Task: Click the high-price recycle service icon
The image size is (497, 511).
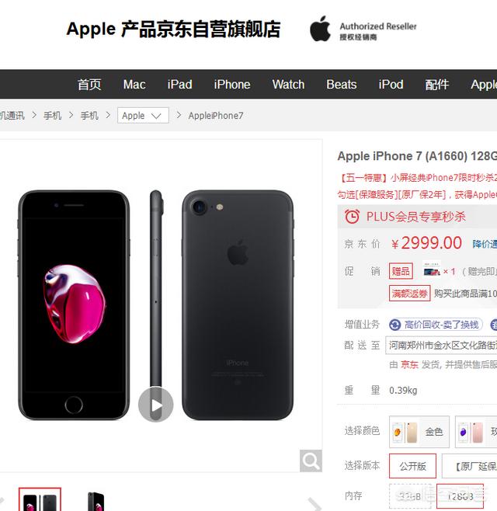Action: (x=395, y=325)
